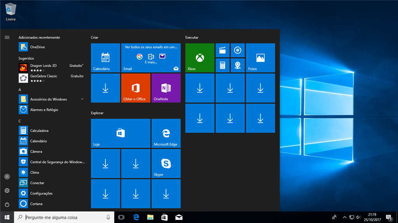Open the Skype tile
The height and width of the screenshot is (223, 398).
[x=166, y=163]
